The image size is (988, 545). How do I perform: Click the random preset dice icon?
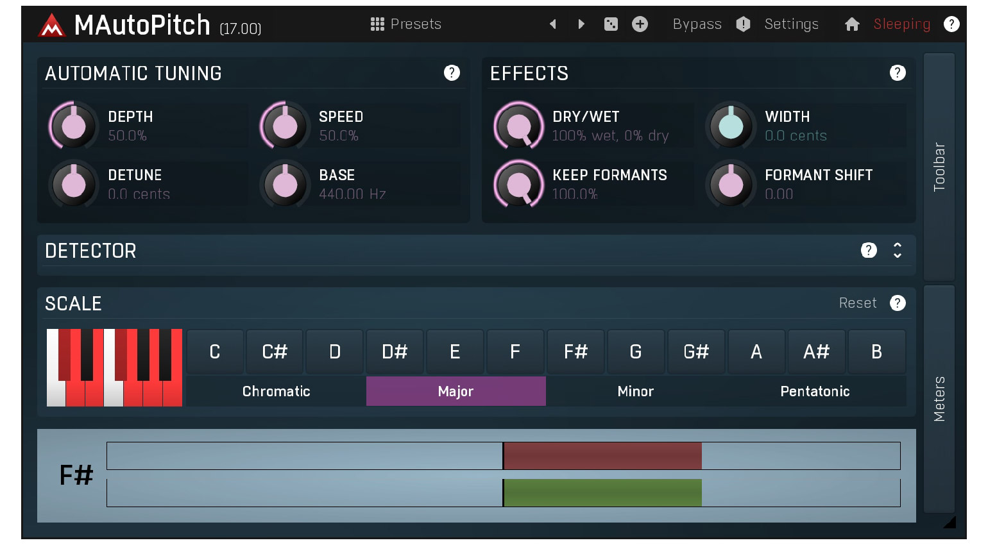611,24
